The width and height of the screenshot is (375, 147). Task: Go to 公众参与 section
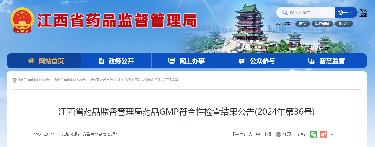(257, 61)
